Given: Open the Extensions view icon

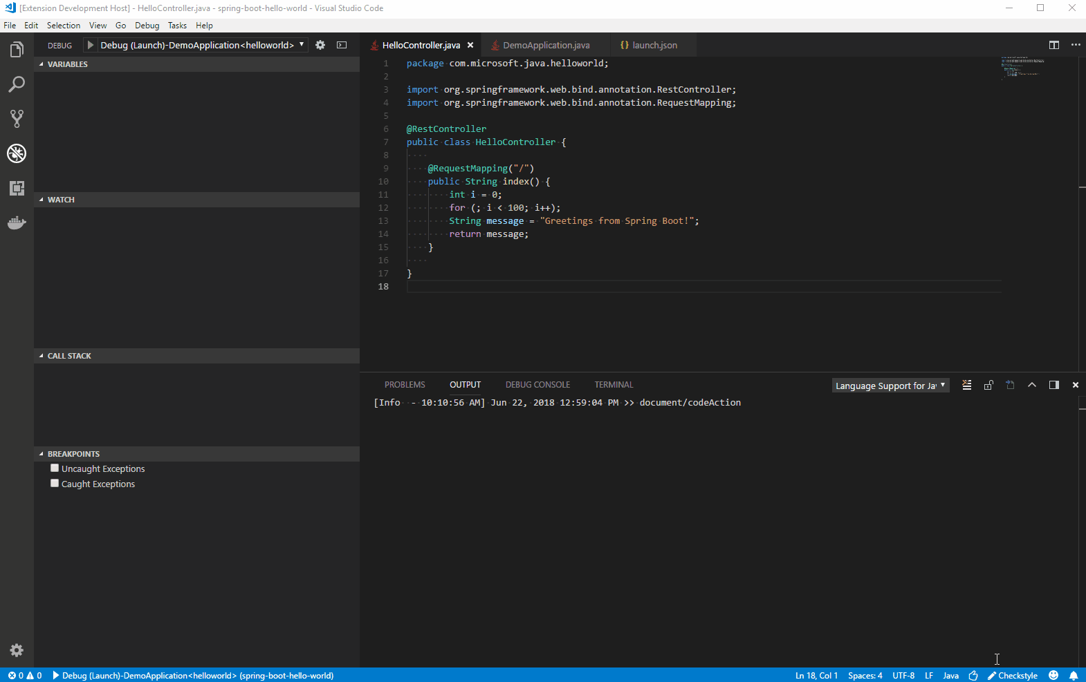Looking at the screenshot, I should (17, 188).
